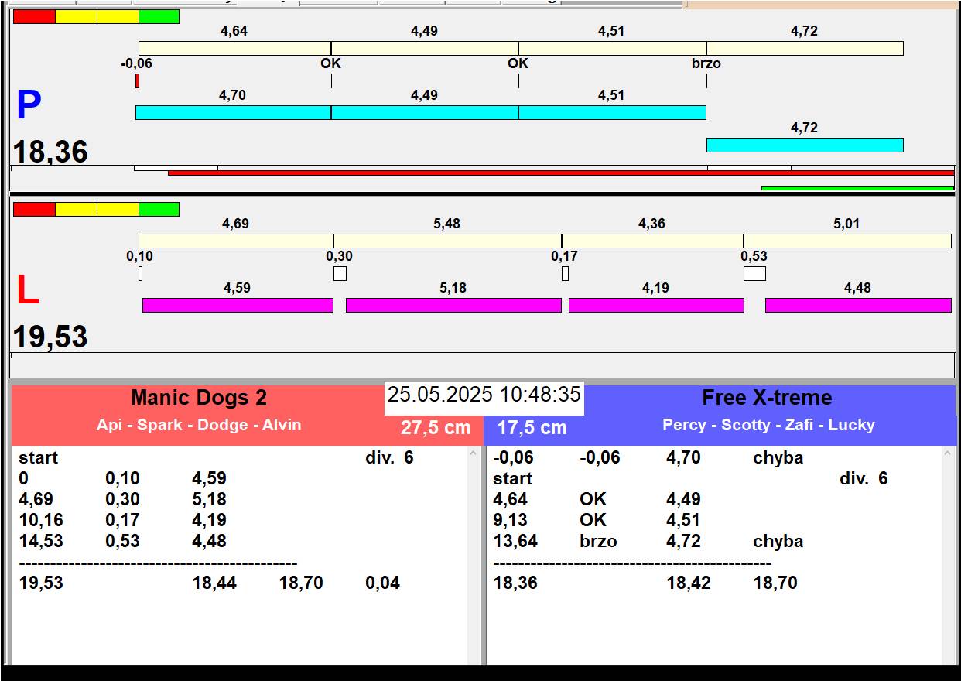The width and height of the screenshot is (961, 681).
Task: Select the magenta bar labeled 4,59
Action: coord(238,305)
